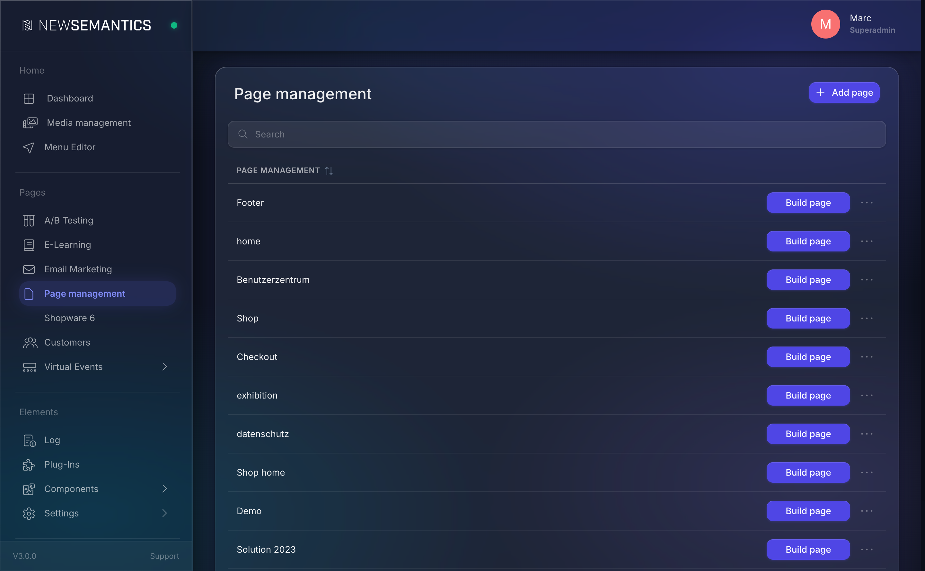This screenshot has height=571, width=925.
Task: Click the green status dot indicator
Action: 174,25
